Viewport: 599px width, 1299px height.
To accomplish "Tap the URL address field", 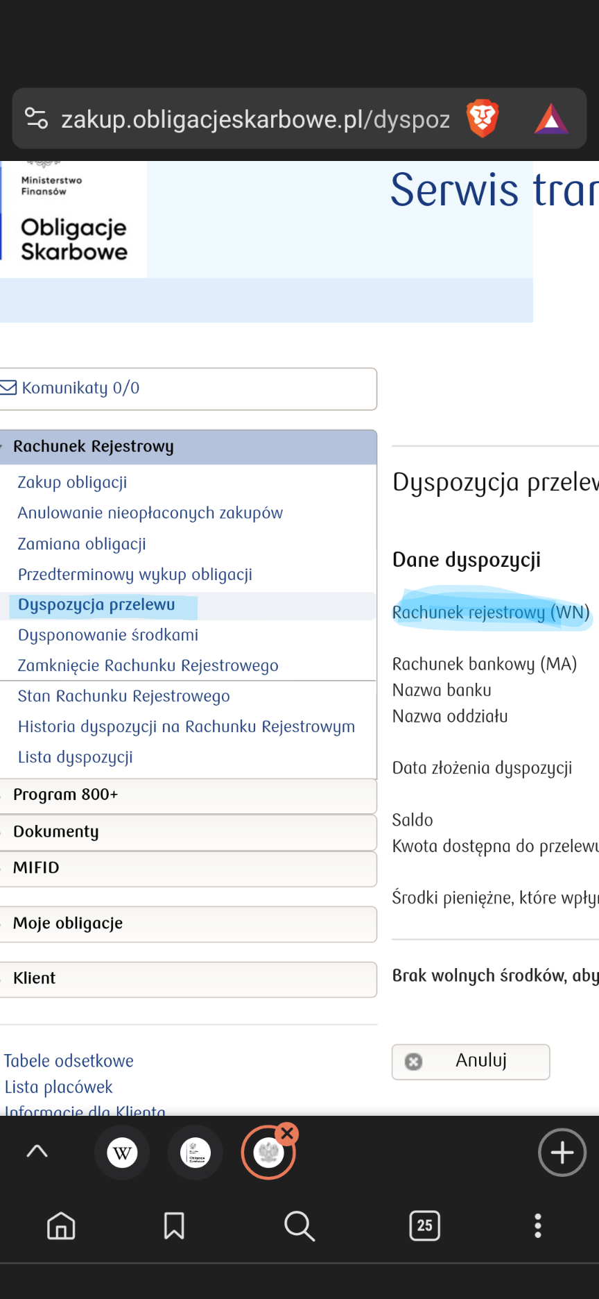I will click(255, 119).
